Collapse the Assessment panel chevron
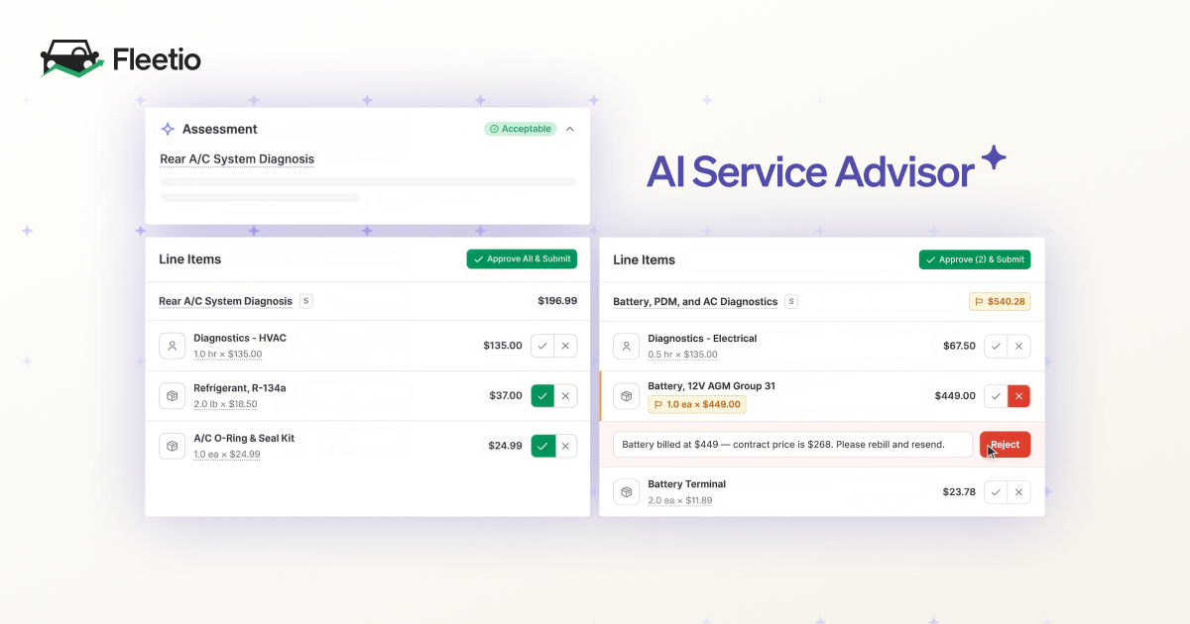Image resolution: width=1190 pixels, height=624 pixels. 569,129
